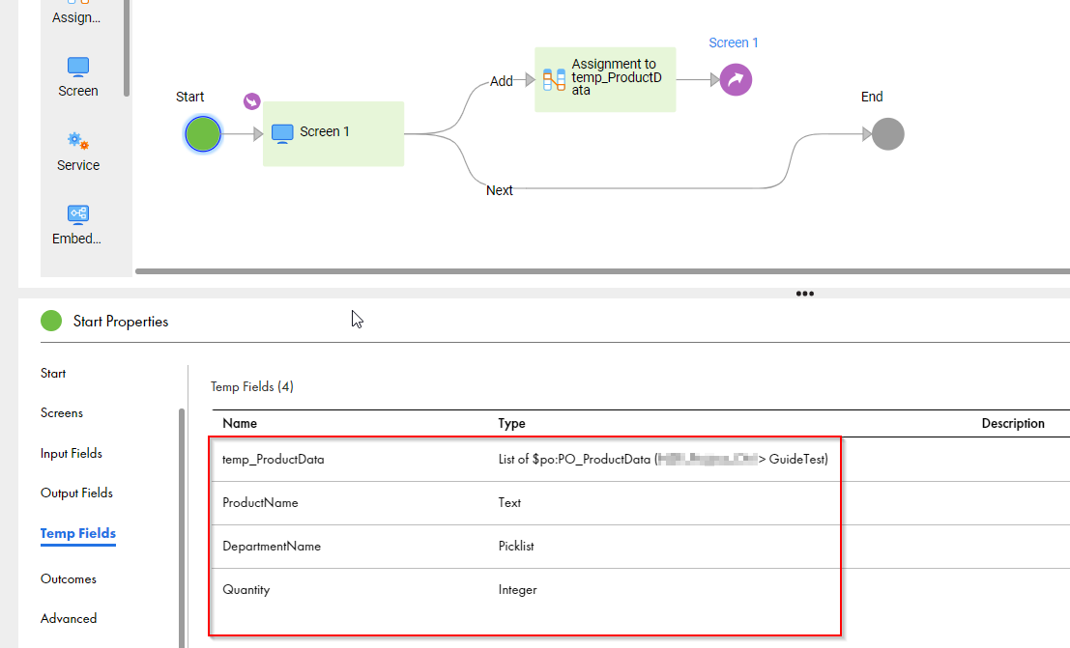This screenshot has width=1070, height=648.
Task: Click the temp_ProductData field name
Action: pyautogui.click(x=273, y=459)
